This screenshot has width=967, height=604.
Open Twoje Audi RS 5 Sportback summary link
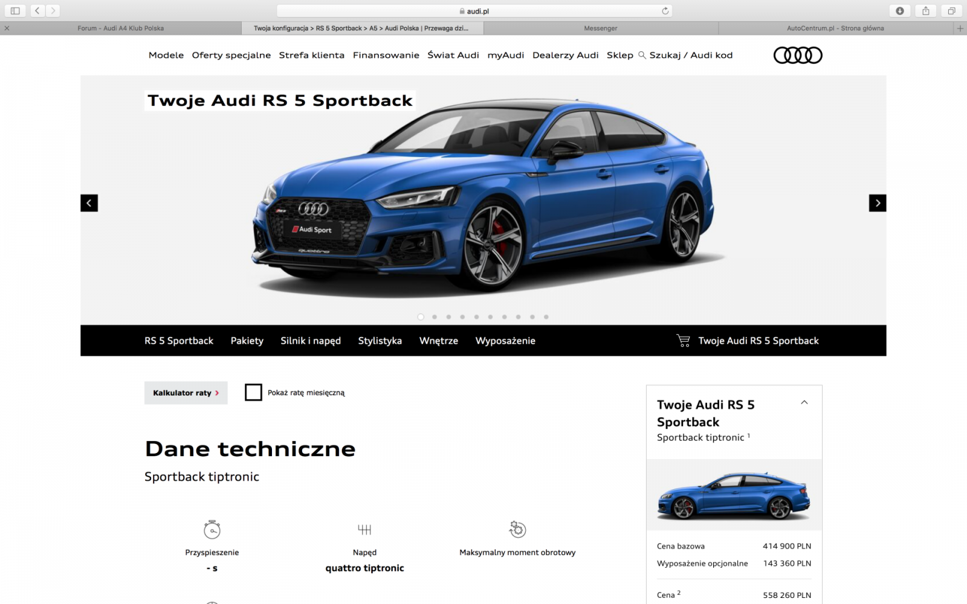[758, 341]
